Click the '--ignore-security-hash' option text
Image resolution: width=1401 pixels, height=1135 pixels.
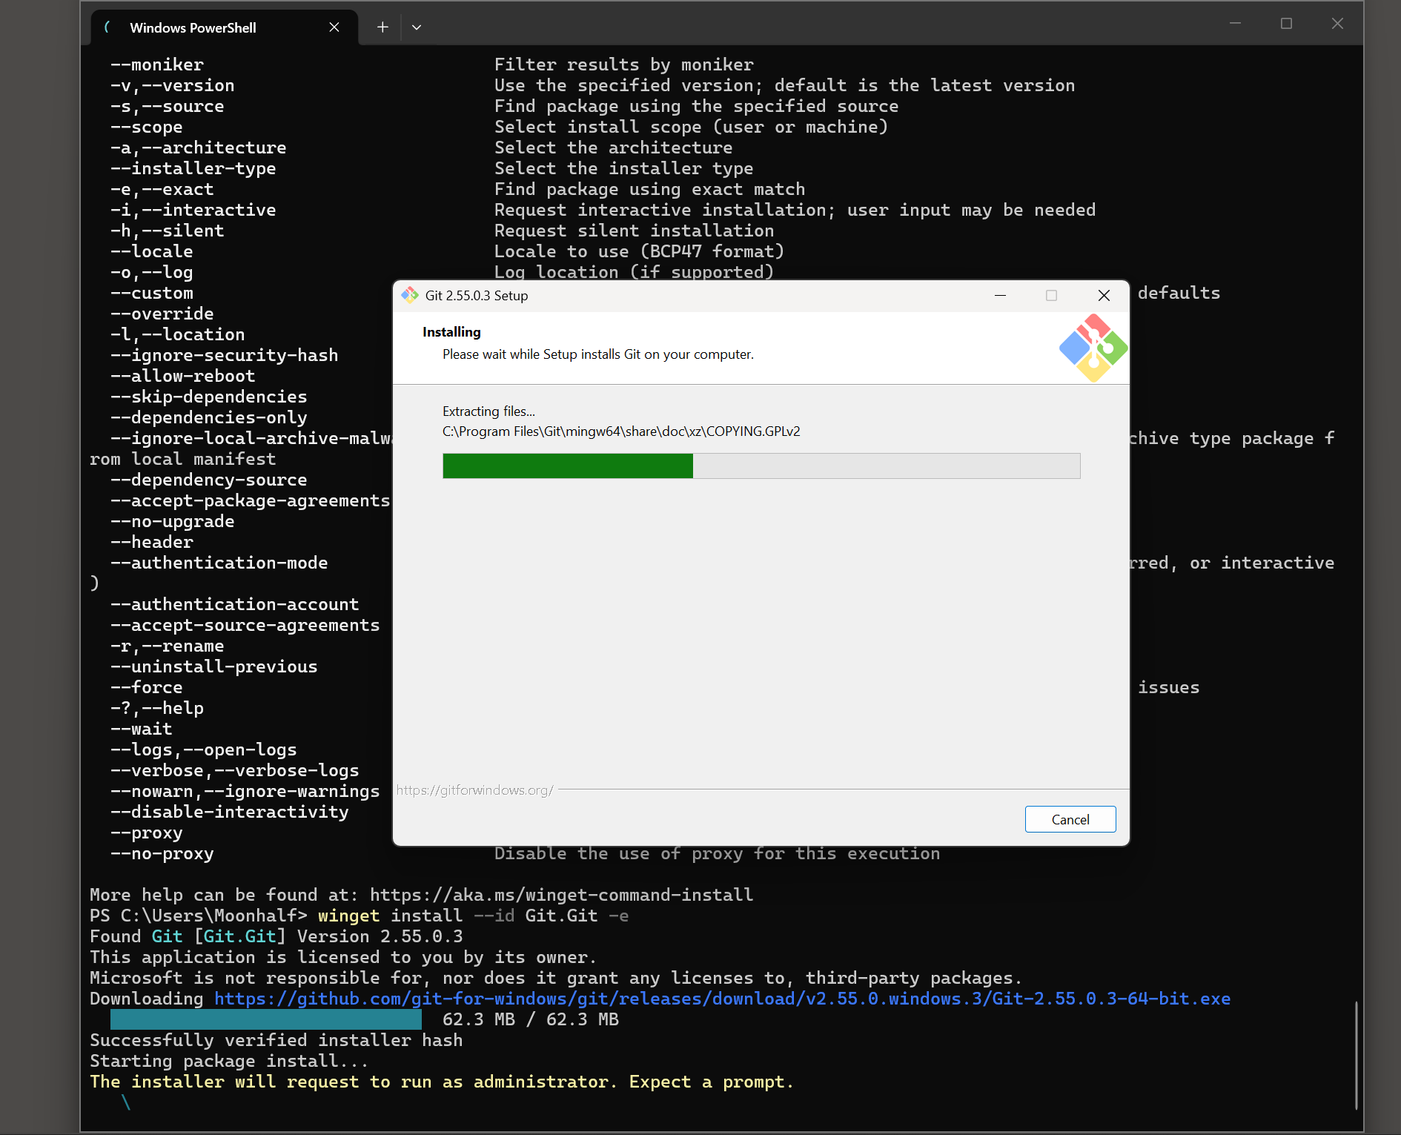pyautogui.click(x=225, y=355)
